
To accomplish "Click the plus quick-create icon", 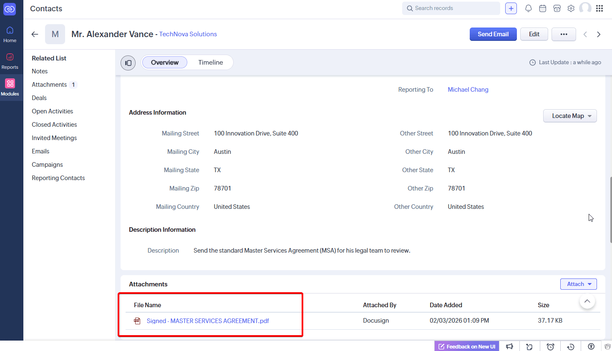I will point(511,8).
